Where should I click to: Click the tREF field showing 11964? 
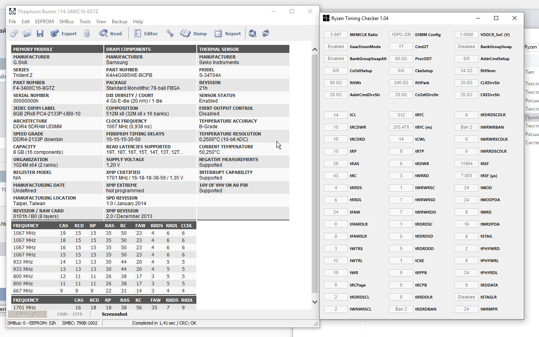point(466,163)
